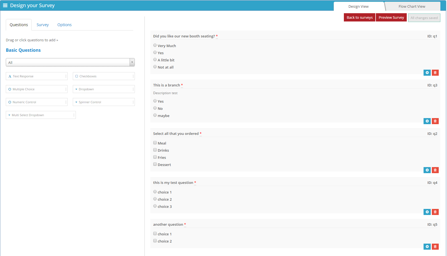This screenshot has height=256, width=447.
Task: Check the 'Dessert' checkbox
Action: [155, 164]
